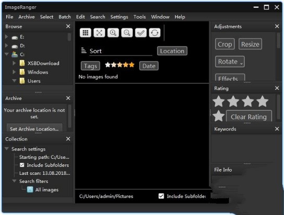The image size is (284, 215).
Task: Click the Sort input field
Action: 121,51
